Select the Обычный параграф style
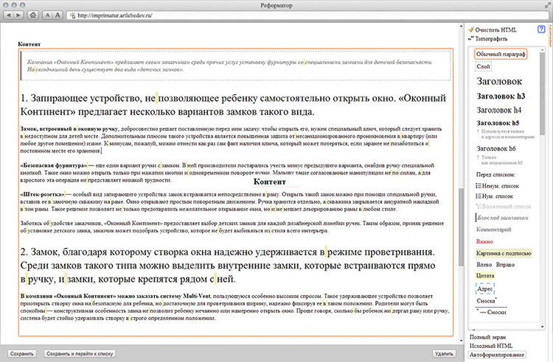This screenshot has height=362, width=553. click(x=501, y=54)
